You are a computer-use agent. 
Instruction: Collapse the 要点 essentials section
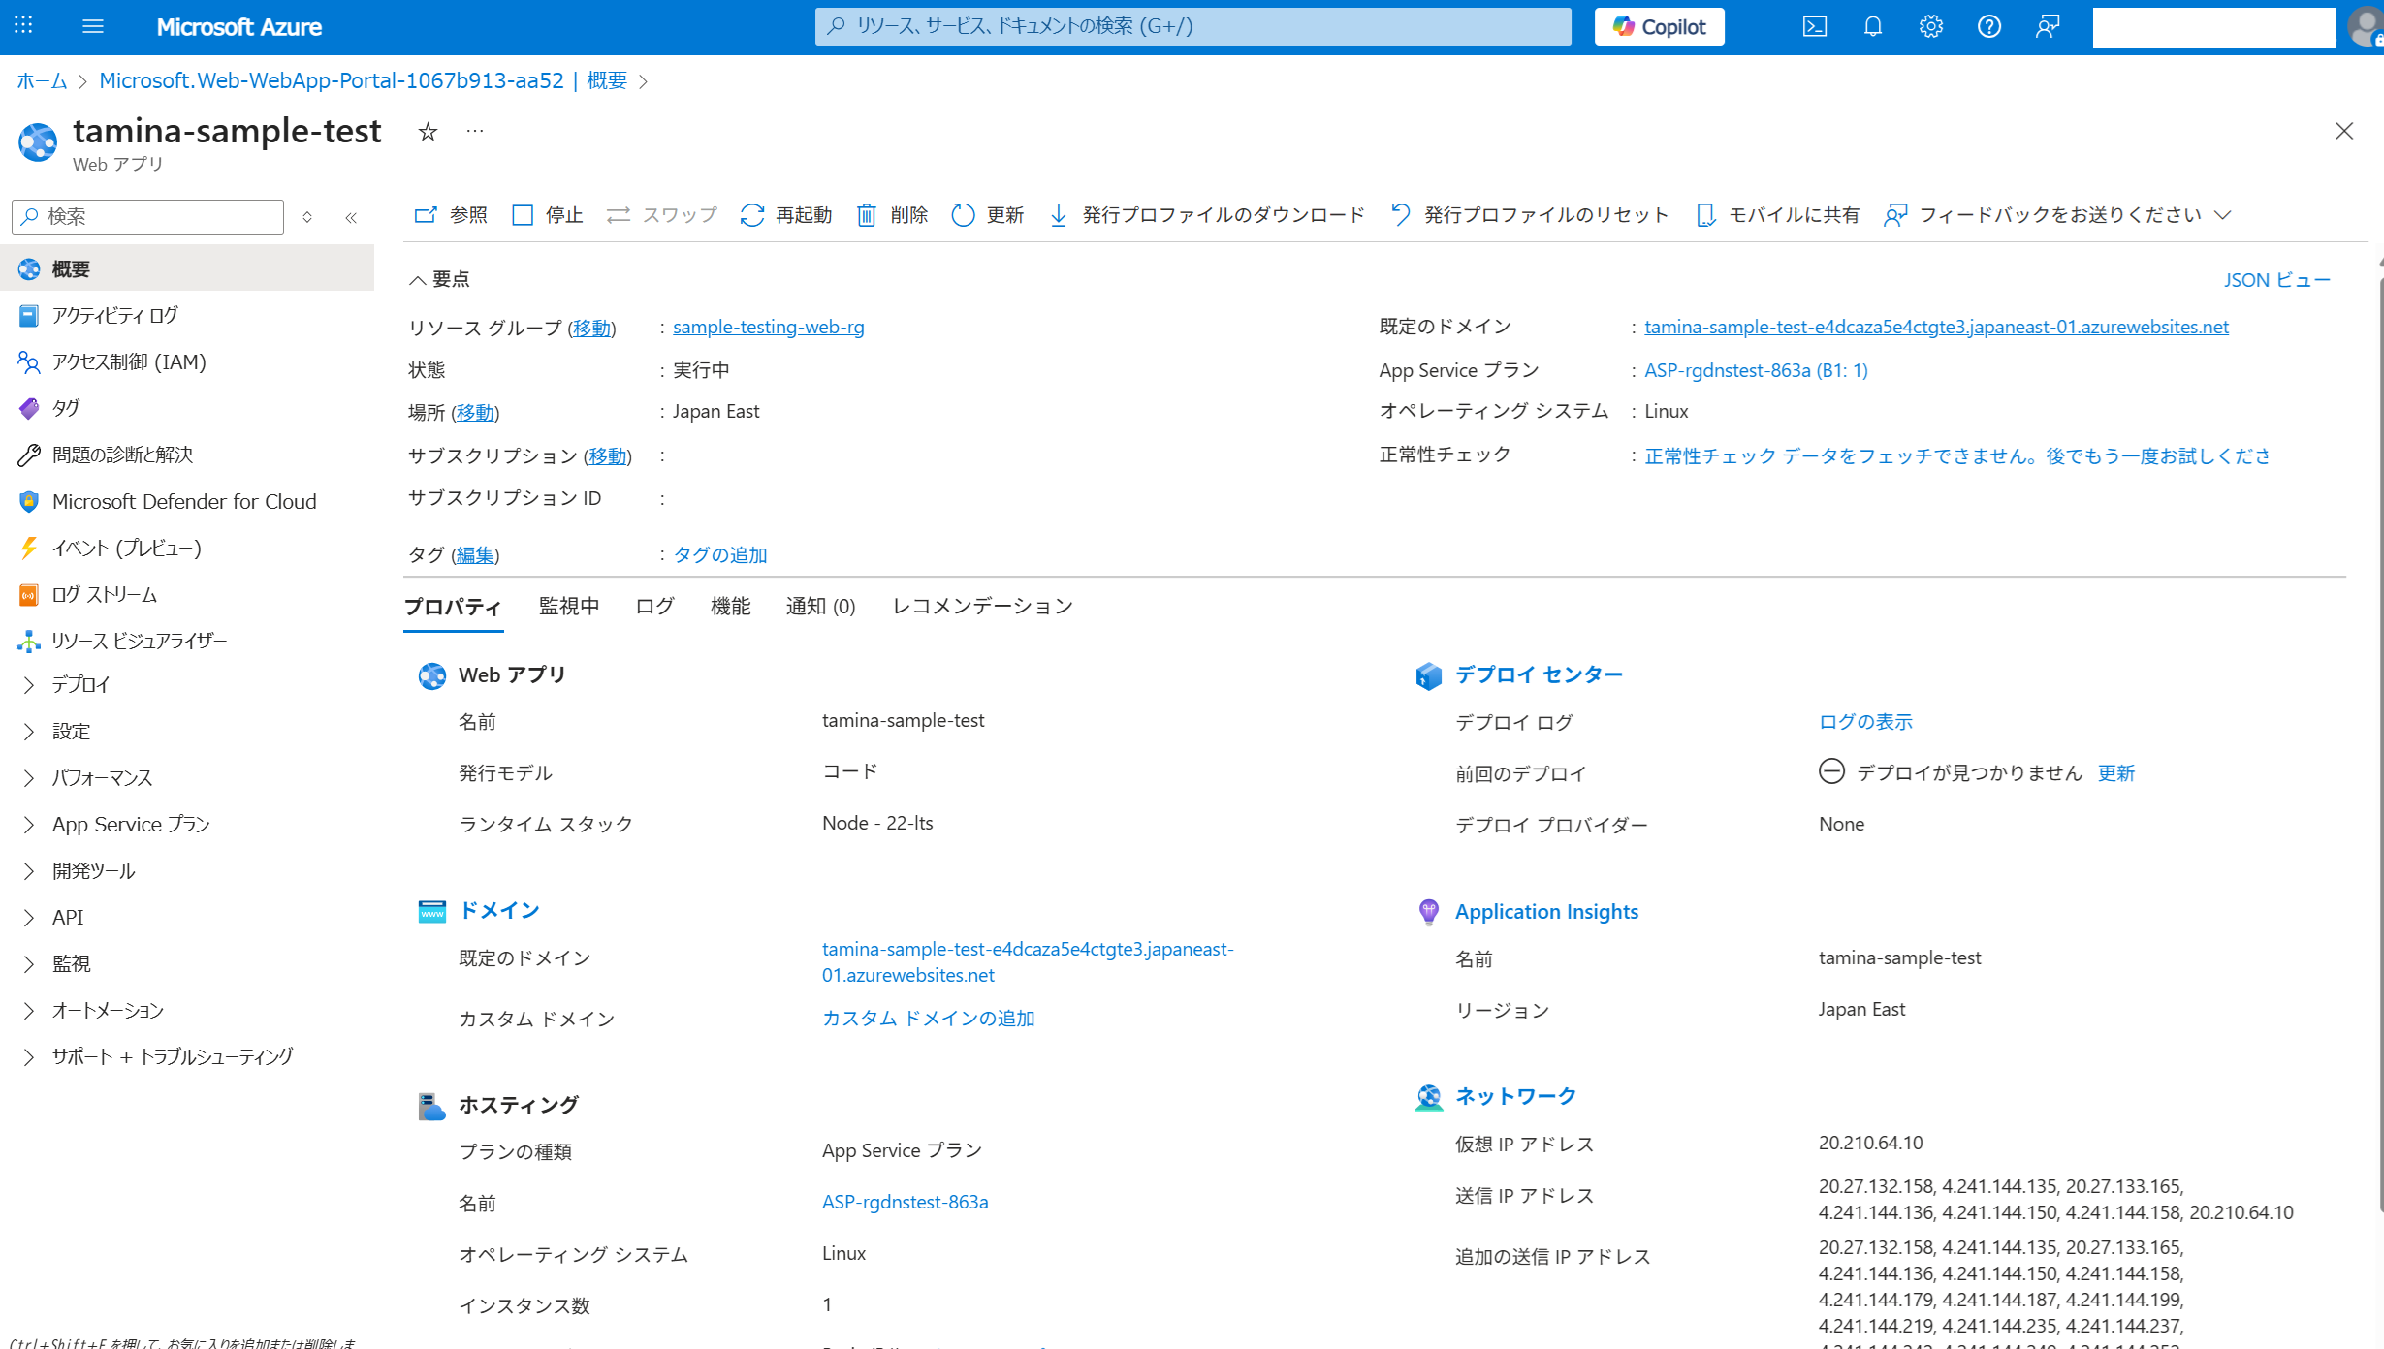pyautogui.click(x=417, y=280)
